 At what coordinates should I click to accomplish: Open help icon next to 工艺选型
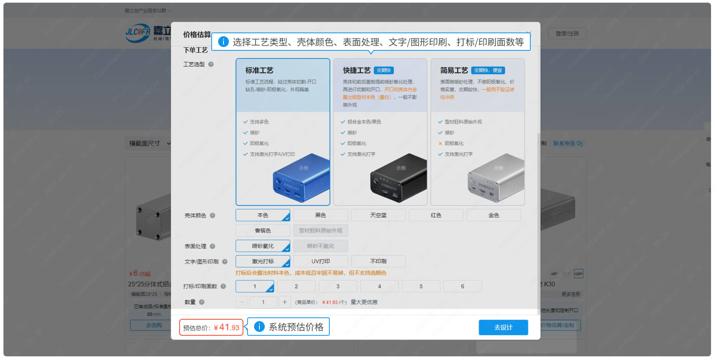[x=211, y=64]
